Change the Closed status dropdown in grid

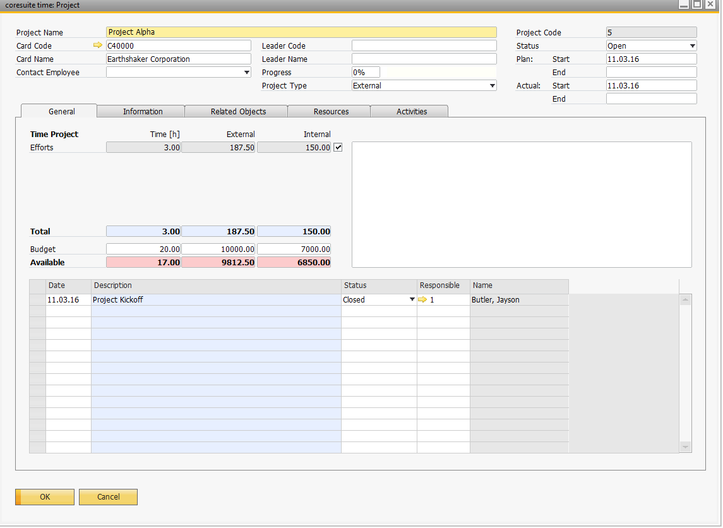point(412,300)
